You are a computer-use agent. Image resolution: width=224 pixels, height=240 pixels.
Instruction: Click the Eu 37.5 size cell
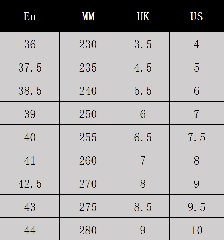pos(30,67)
